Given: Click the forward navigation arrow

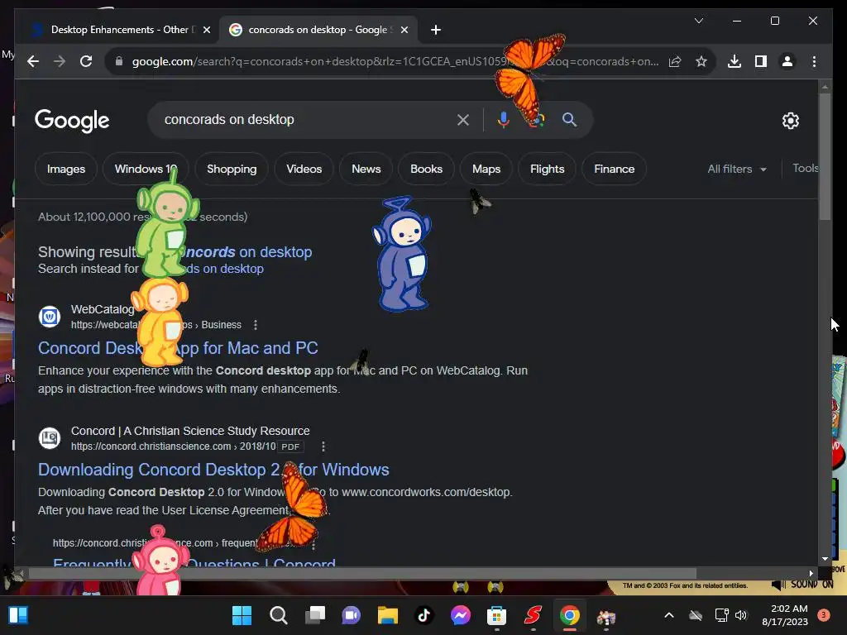Looking at the screenshot, I should pyautogui.click(x=60, y=61).
